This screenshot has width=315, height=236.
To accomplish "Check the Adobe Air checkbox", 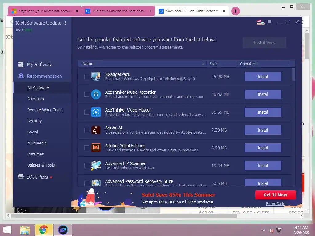I will 86,130.
